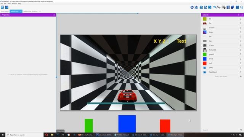
Task: Open the layers editor icon
Action: tap(233, 7)
